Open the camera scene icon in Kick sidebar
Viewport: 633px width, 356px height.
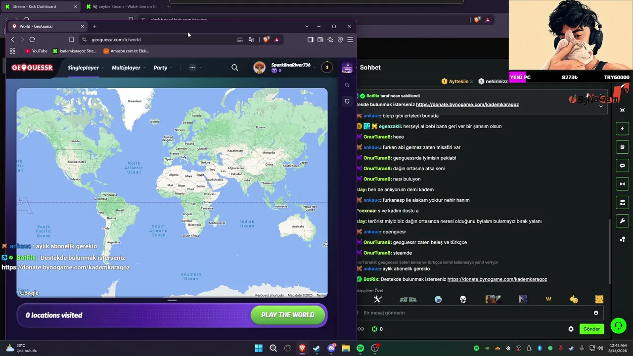(623, 202)
